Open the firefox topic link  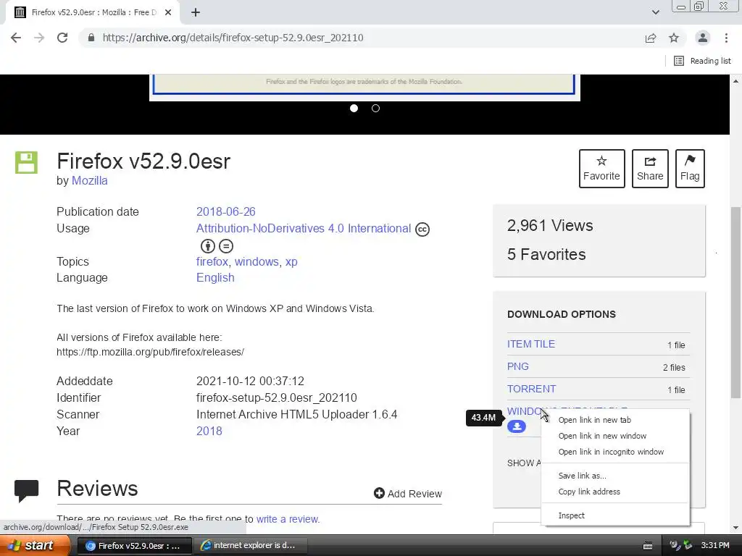[212, 261]
